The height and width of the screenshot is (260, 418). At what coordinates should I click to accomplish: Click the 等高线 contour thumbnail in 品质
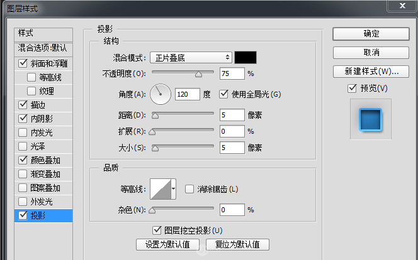(x=161, y=189)
